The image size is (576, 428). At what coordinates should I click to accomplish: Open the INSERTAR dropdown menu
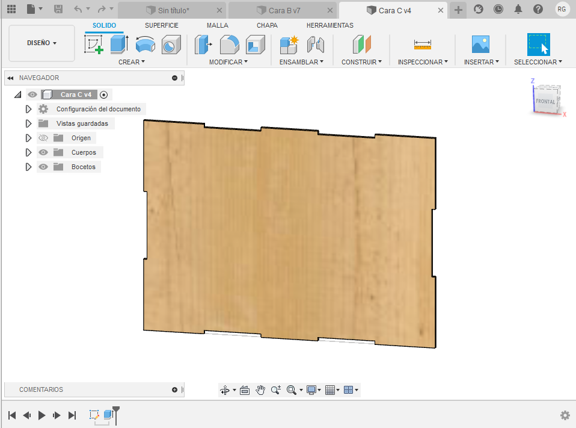coord(481,62)
